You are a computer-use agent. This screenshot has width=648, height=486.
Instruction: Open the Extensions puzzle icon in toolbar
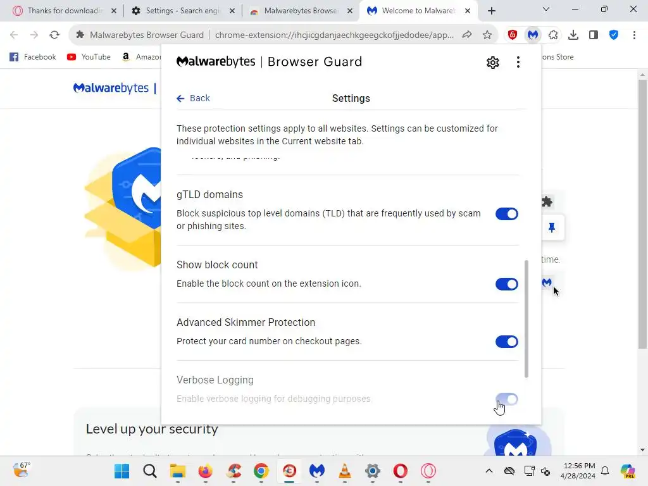[553, 35]
